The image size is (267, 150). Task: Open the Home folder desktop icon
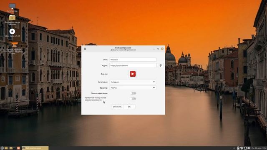(x=12, y=20)
